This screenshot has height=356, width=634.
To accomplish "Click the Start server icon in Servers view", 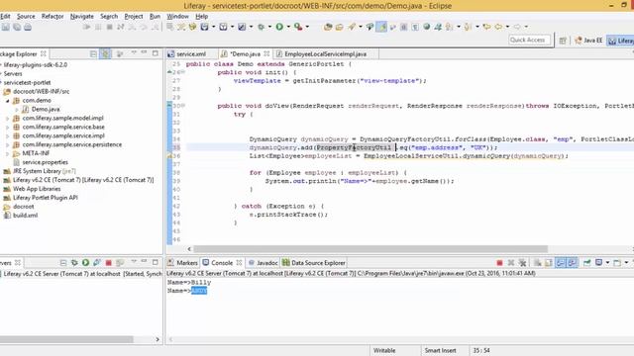I will (x=86, y=263).
